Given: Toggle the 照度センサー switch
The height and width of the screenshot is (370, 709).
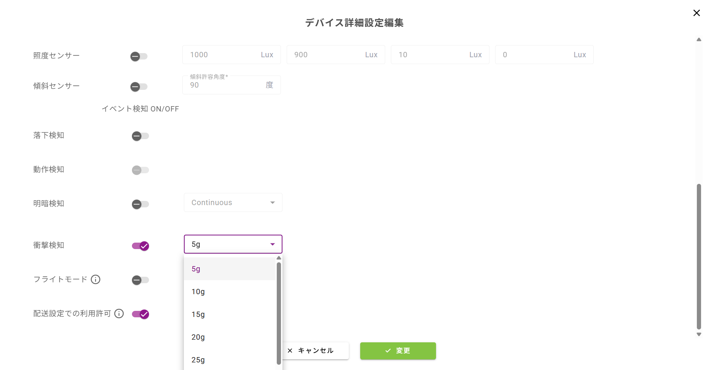Looking at the screenshot, I should pos(139,56).
